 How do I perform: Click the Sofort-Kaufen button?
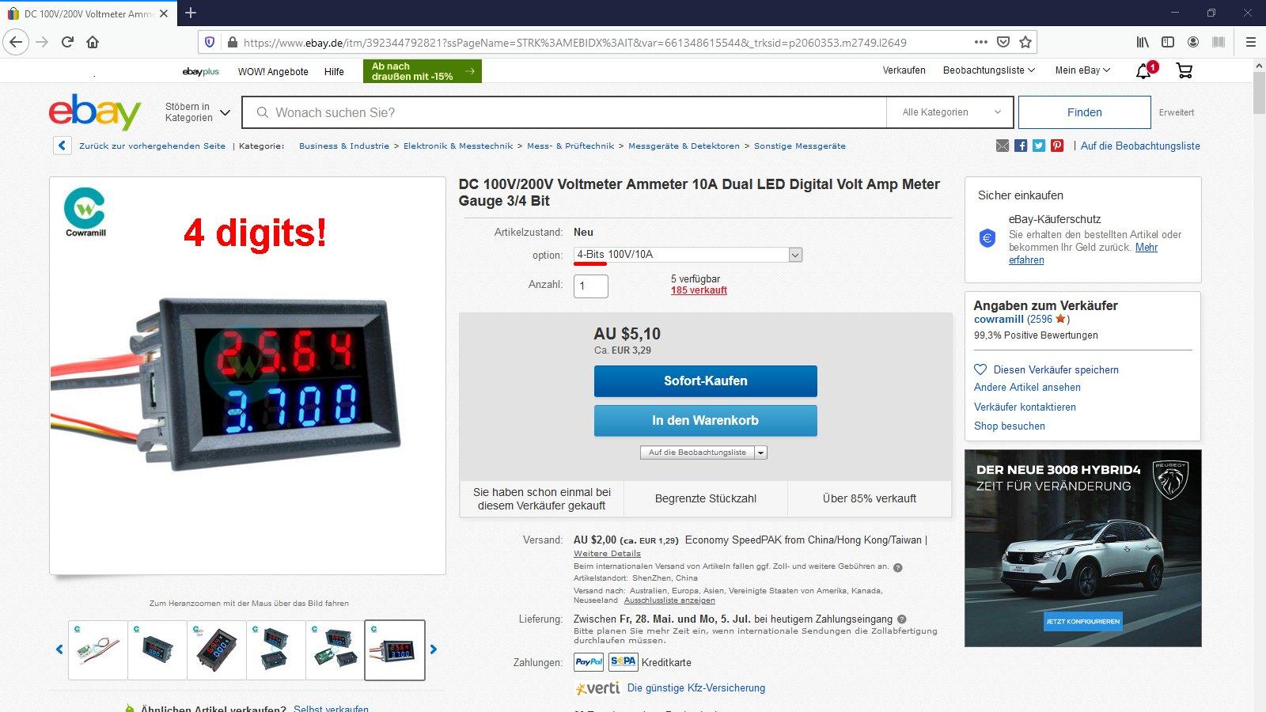705,381
